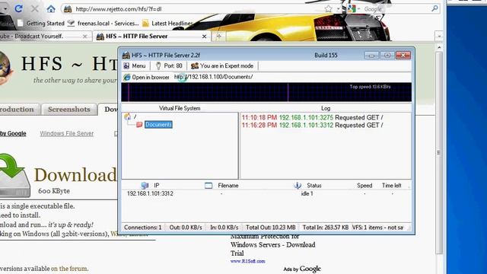Click the browser Stop loading icon

[35, 8]
